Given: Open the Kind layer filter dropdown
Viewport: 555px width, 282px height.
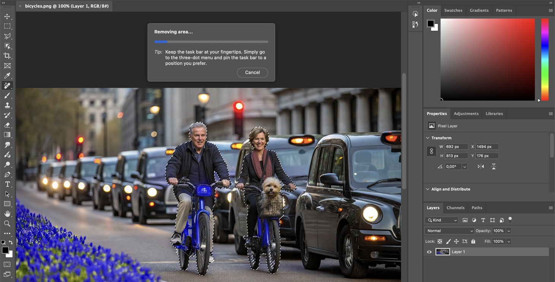Looking at the screenshot, I should [x=441, y=220].
